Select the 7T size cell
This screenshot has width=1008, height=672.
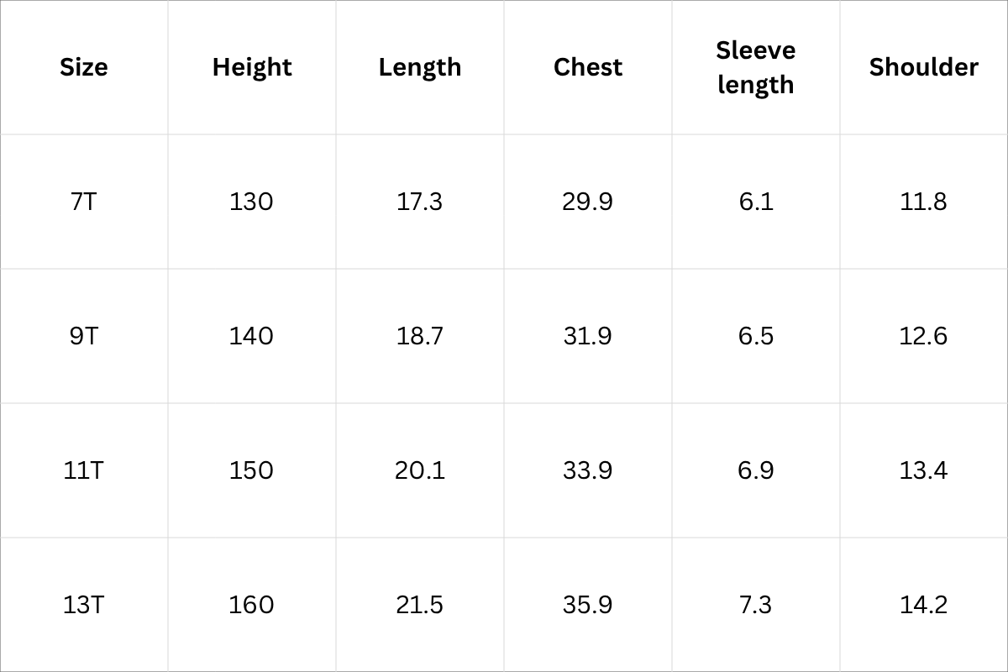pyautogui.click(x=84, y=202)
